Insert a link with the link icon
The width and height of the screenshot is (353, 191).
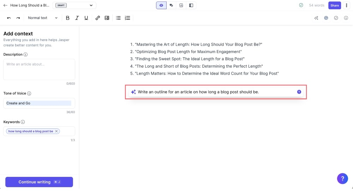98,18
